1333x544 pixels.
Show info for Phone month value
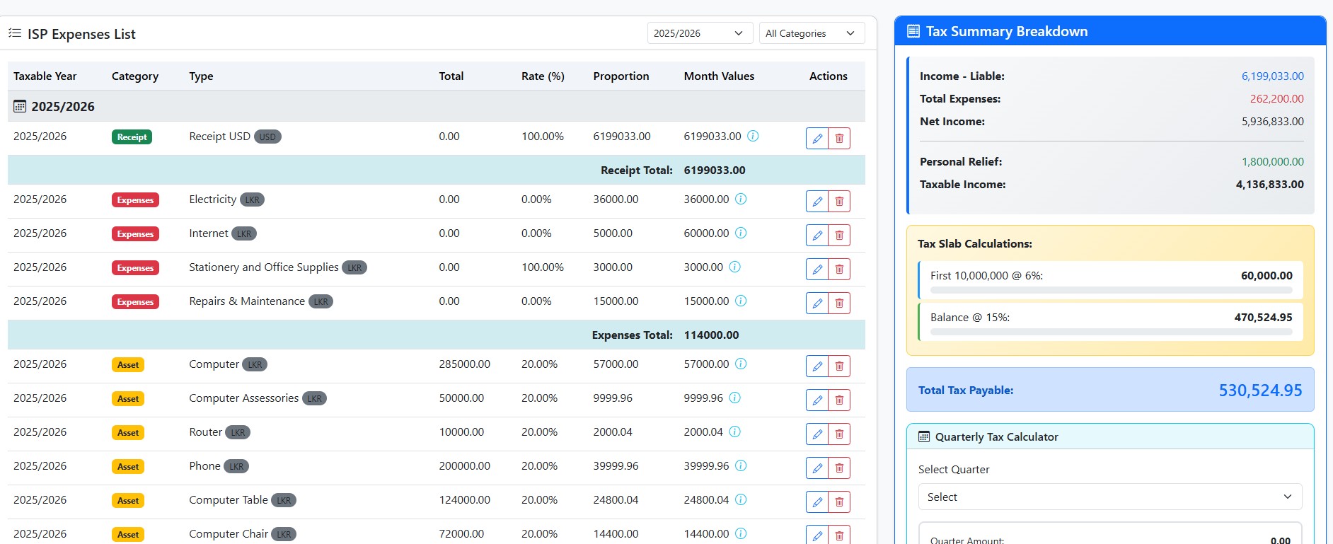coord(741,465)
